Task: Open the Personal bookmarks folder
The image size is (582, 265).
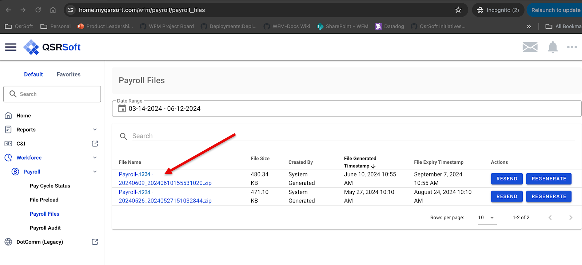Action: click(x=55, y=26)
